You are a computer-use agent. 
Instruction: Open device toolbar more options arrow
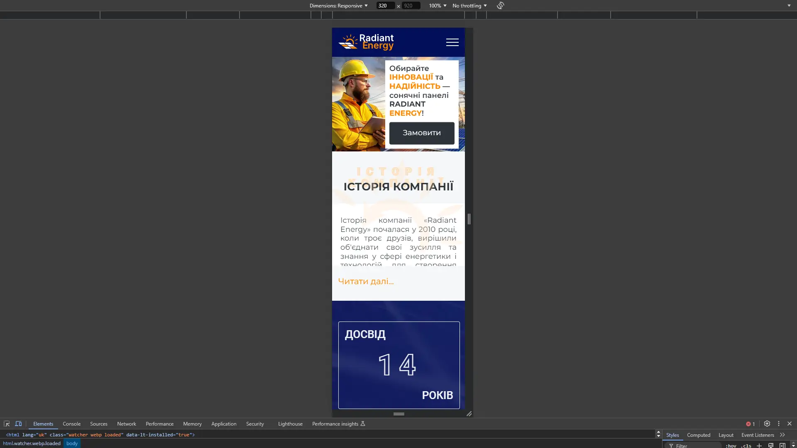pyautogui.click(x=789, y=5)
